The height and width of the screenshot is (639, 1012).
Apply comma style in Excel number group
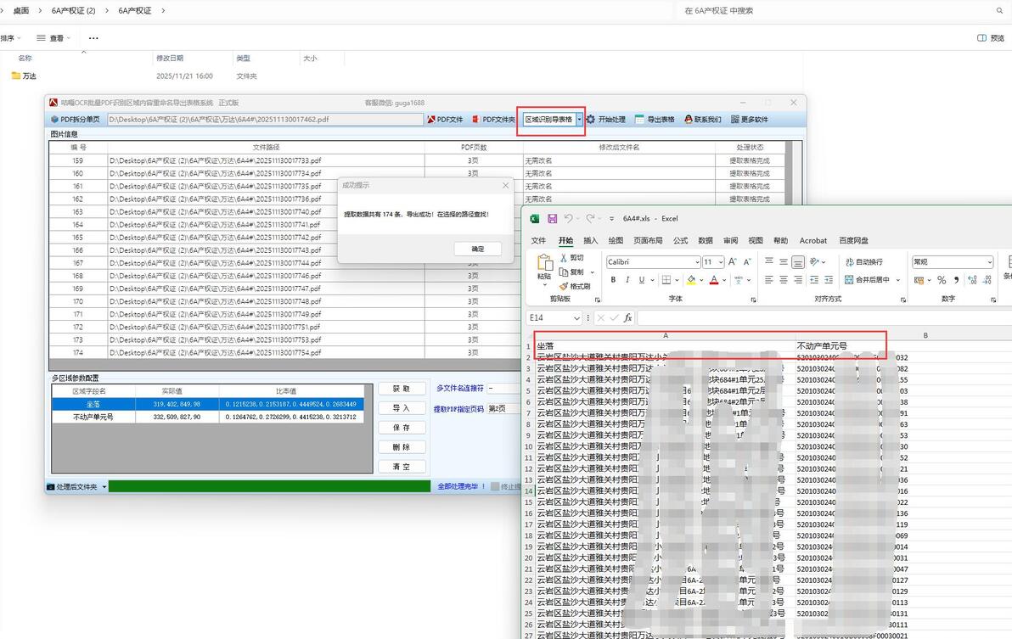pyautogui.click(x=956, y=280)
